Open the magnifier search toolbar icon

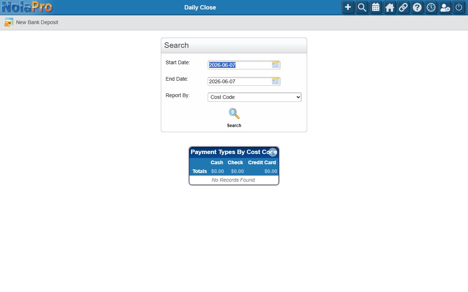pos(362,7)
